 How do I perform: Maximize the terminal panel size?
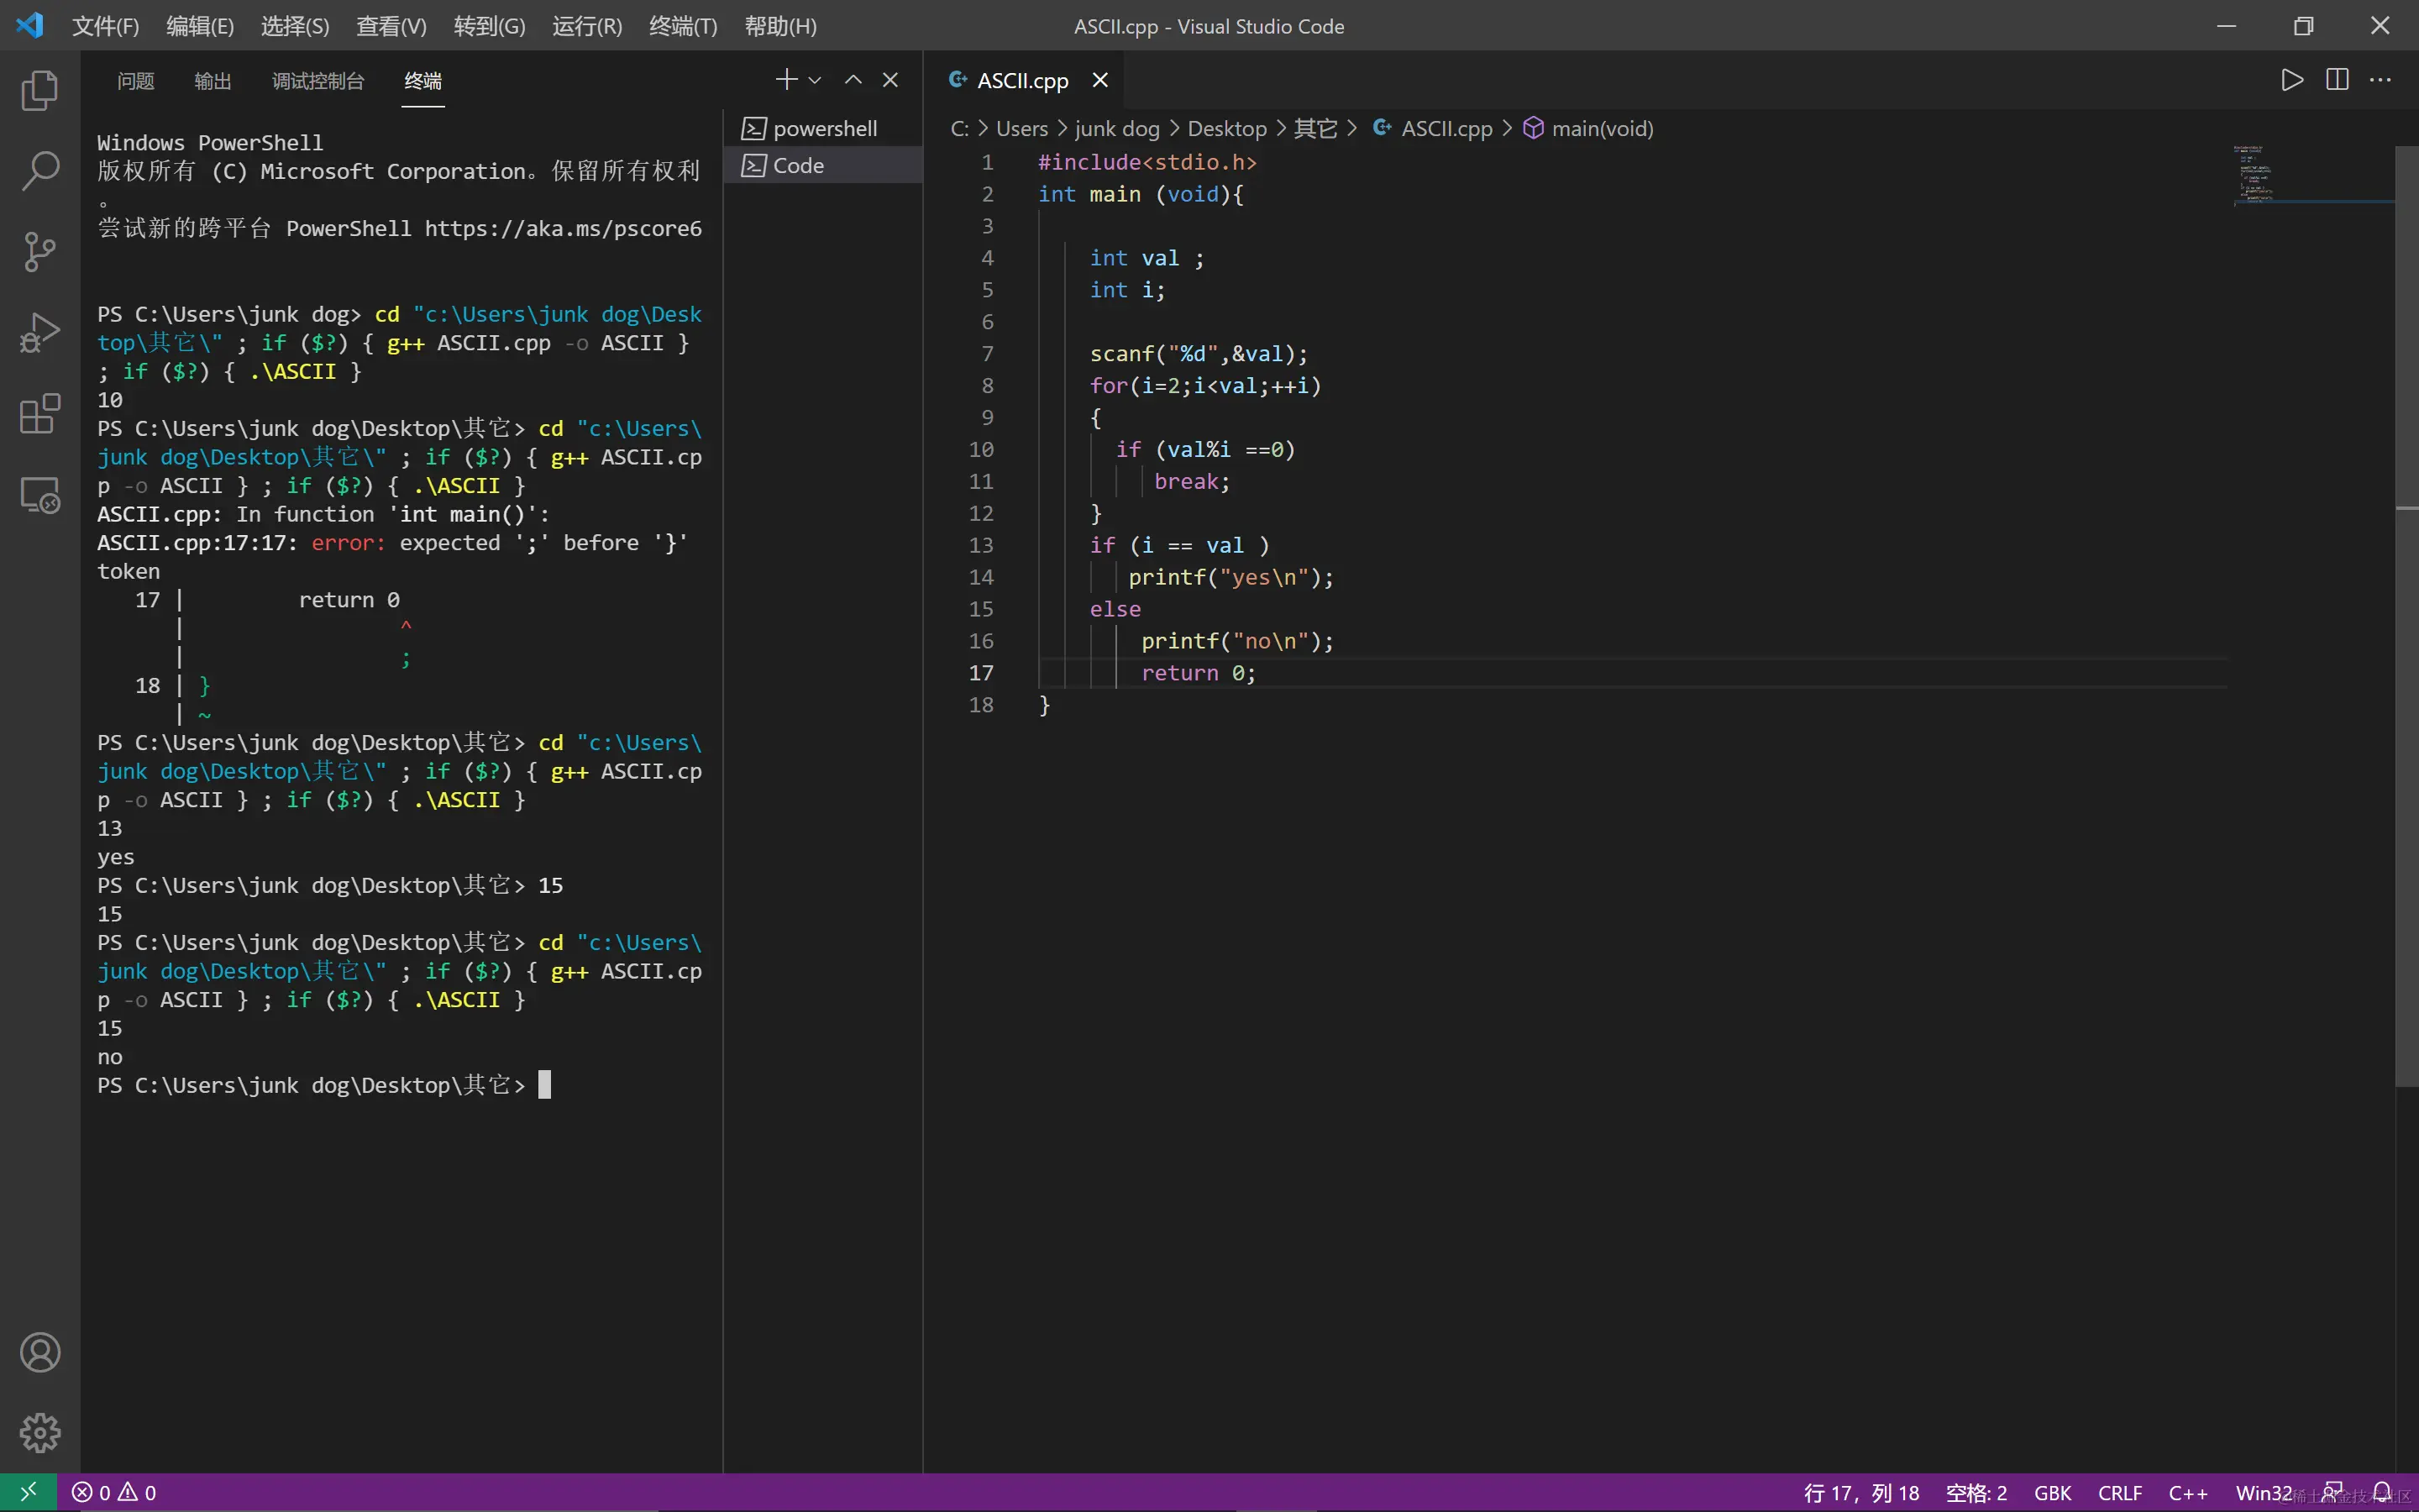pos(853,80)
